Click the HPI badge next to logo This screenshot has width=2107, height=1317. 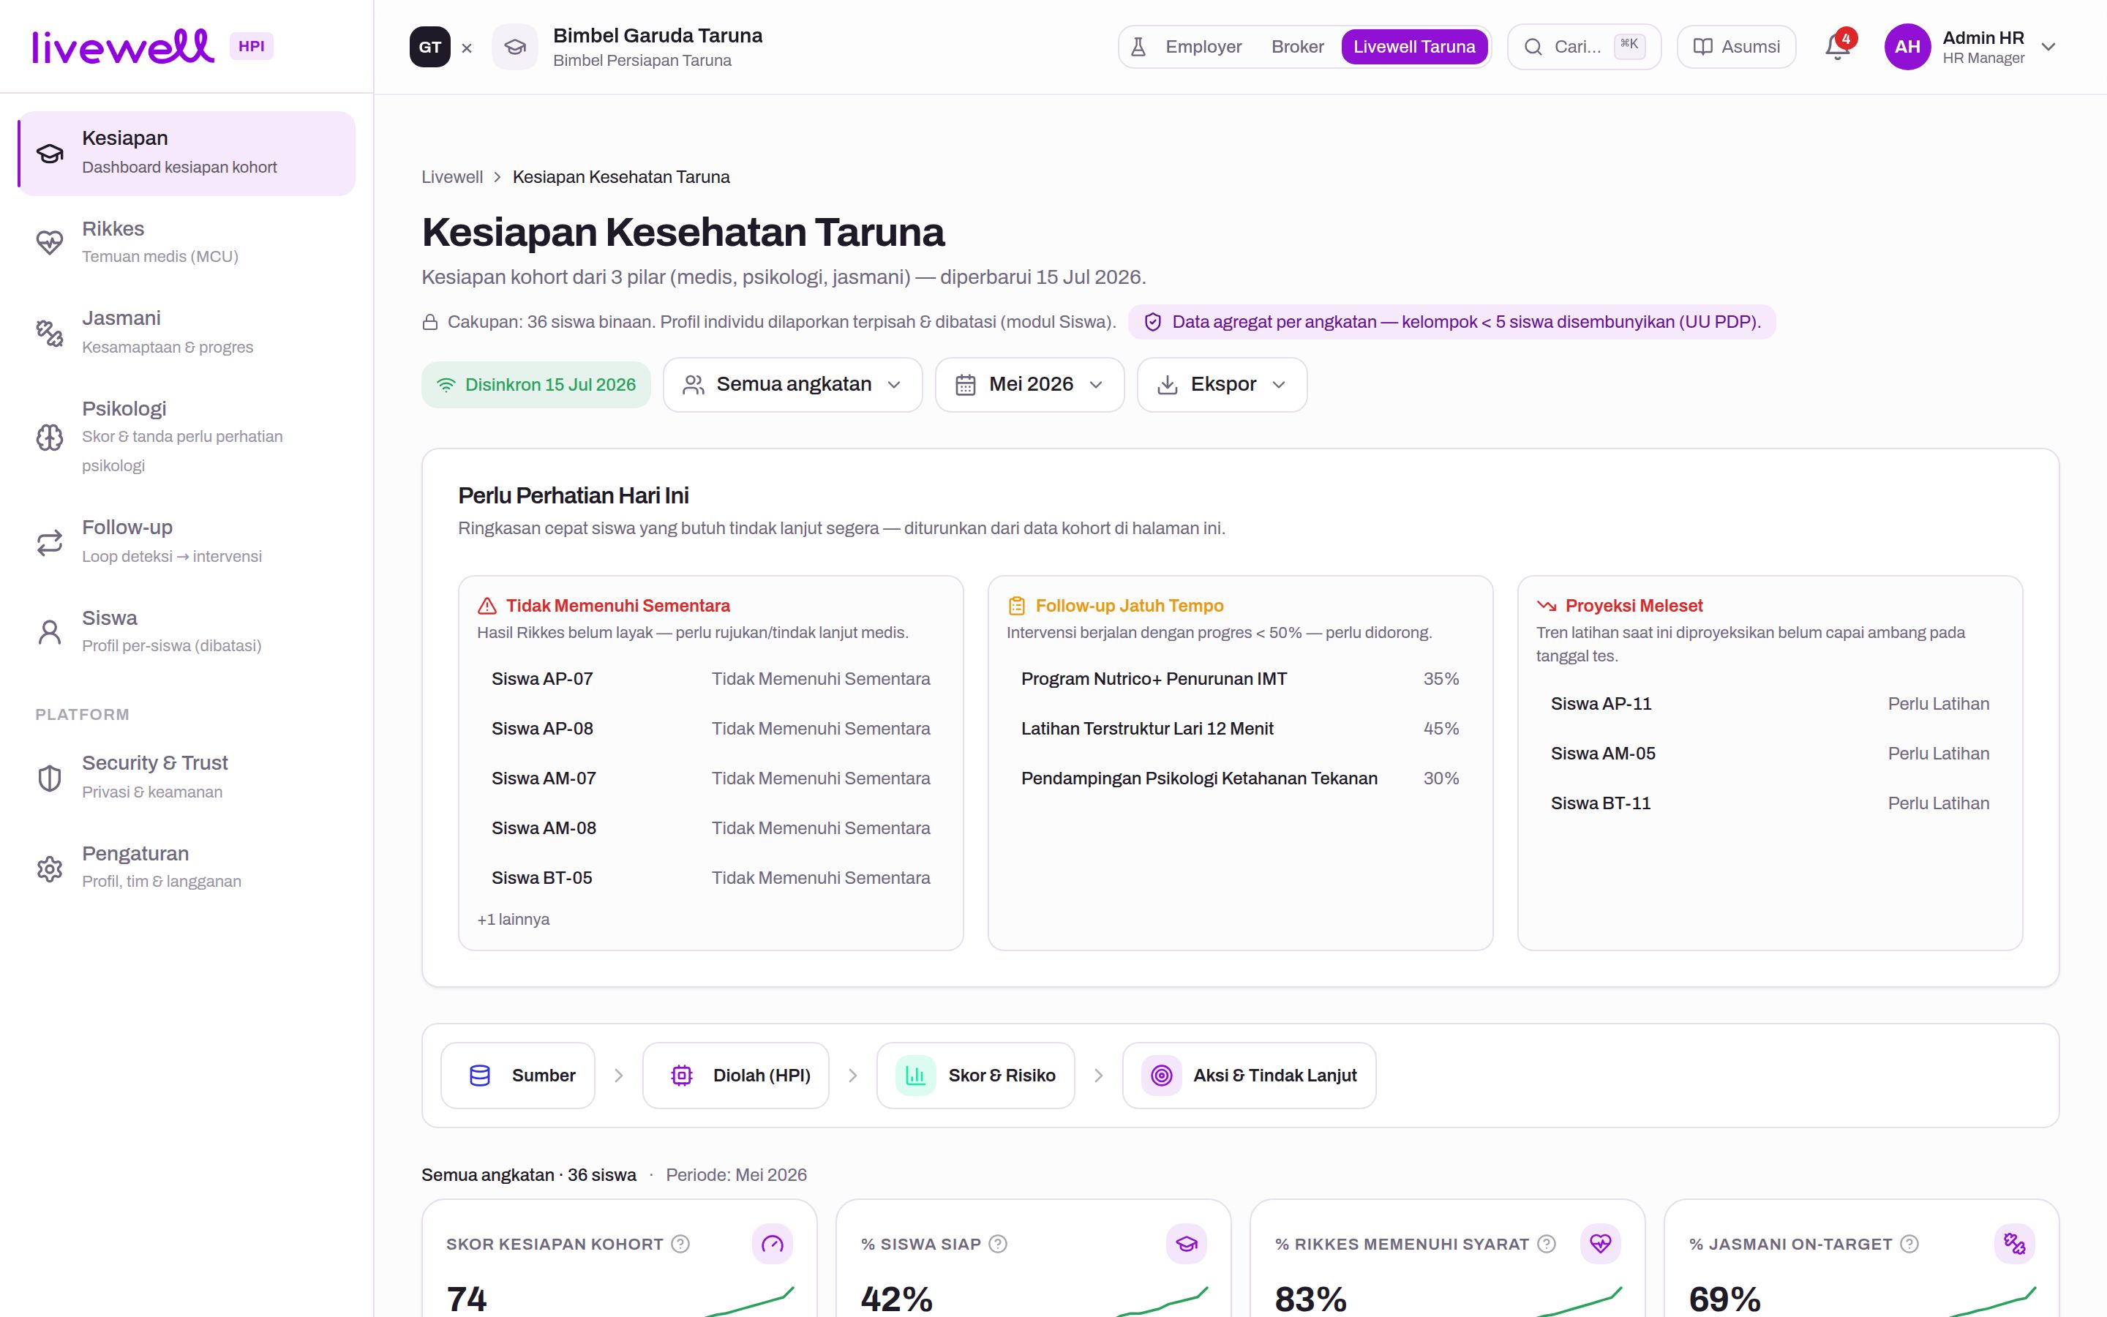(x=252, y=46)
